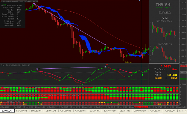187x114 pixels.
Task: Select the GBPUSD,H4 chart tab
Action: click(x=80, y=111)
